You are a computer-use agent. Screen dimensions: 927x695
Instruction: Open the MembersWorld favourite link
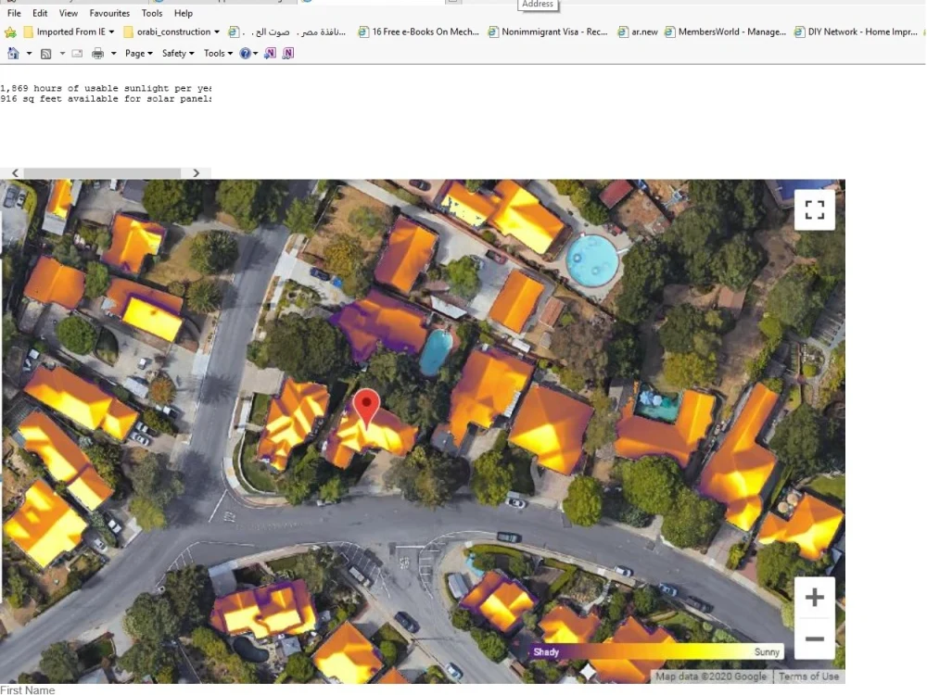(x=726, y=32)
